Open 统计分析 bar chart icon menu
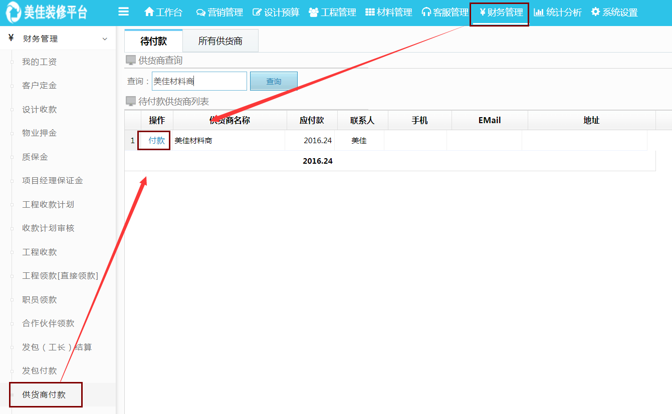The image size is (672, 414). tap(539, 13)
